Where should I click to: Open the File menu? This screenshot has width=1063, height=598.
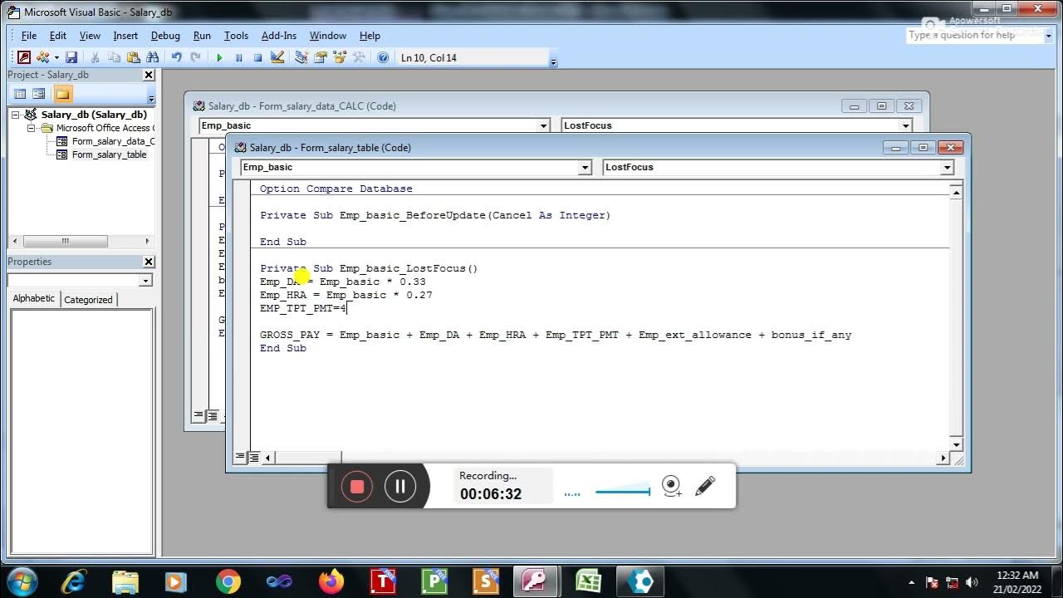29,36
